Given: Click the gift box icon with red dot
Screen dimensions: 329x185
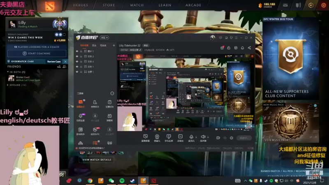Looking at the screenshot, I should point(222,48).
